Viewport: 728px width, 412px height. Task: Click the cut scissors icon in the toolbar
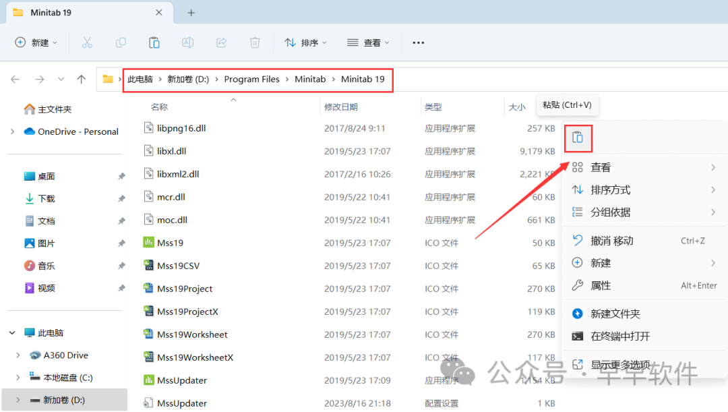click(x=87, y=42)
